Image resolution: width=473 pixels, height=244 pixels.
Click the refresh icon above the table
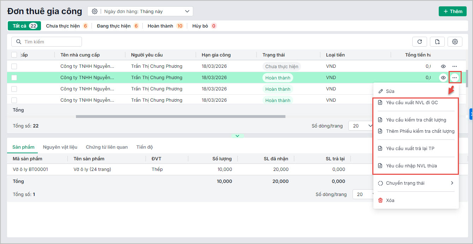tap(420, 42)
